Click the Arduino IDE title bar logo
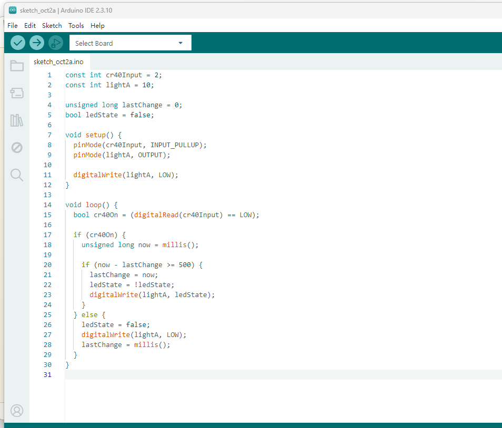The image size is (502, 428). pyautogui.click(x=13, y=10)
